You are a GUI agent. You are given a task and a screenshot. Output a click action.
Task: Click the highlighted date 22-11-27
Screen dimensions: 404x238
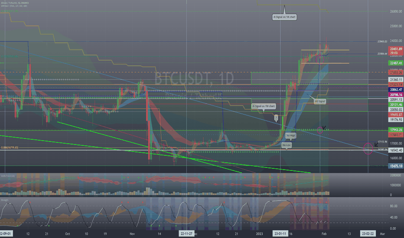pyautogui.click(x=186, y=234)
